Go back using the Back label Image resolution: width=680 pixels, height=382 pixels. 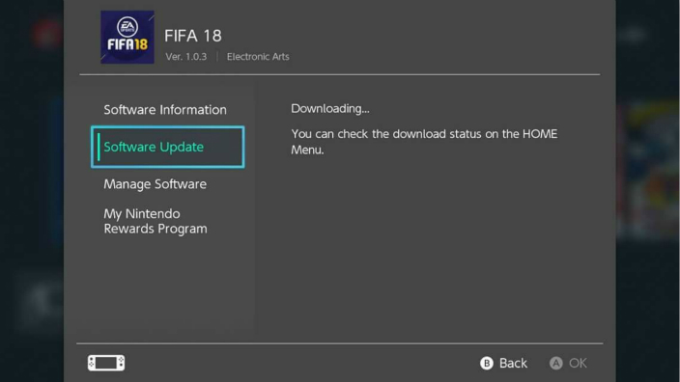513,363
